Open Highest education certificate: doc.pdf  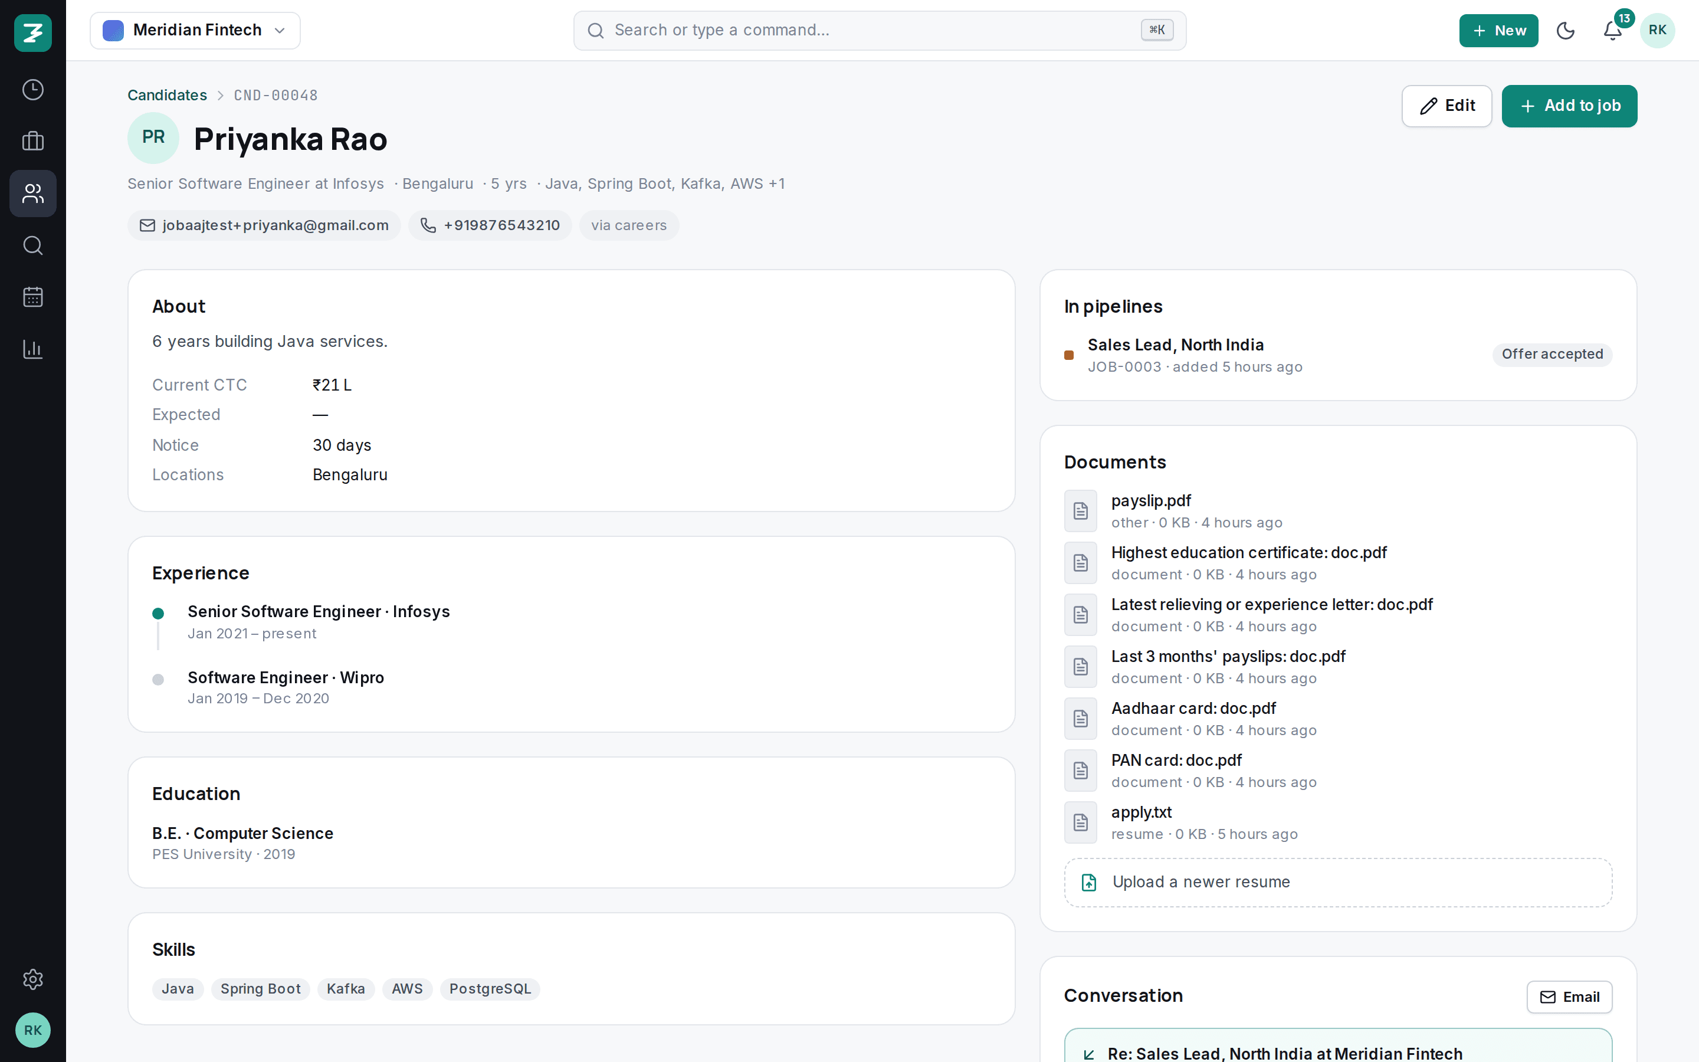coord(1248,553)
